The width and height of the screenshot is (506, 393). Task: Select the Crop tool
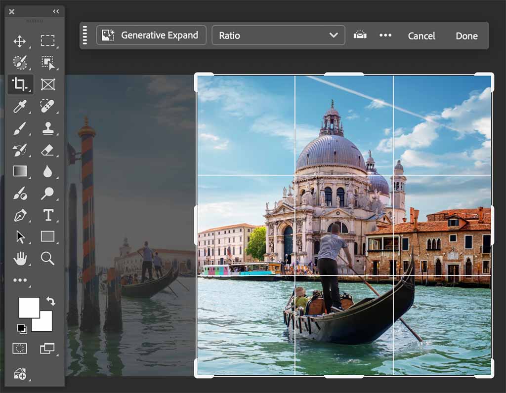[20, 84]
